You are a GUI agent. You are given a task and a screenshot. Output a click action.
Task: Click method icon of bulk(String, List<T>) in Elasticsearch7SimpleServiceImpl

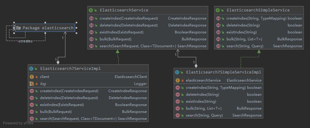[x=177, y=108]
